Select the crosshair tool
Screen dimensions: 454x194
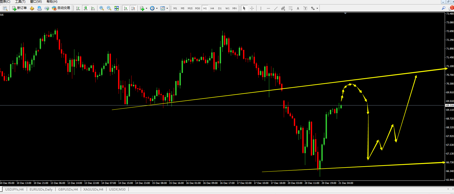pos(252,8)
